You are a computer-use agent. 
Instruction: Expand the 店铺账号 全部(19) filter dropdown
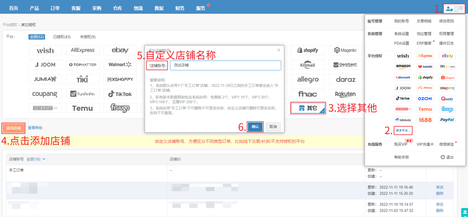[x=36, y=159]
